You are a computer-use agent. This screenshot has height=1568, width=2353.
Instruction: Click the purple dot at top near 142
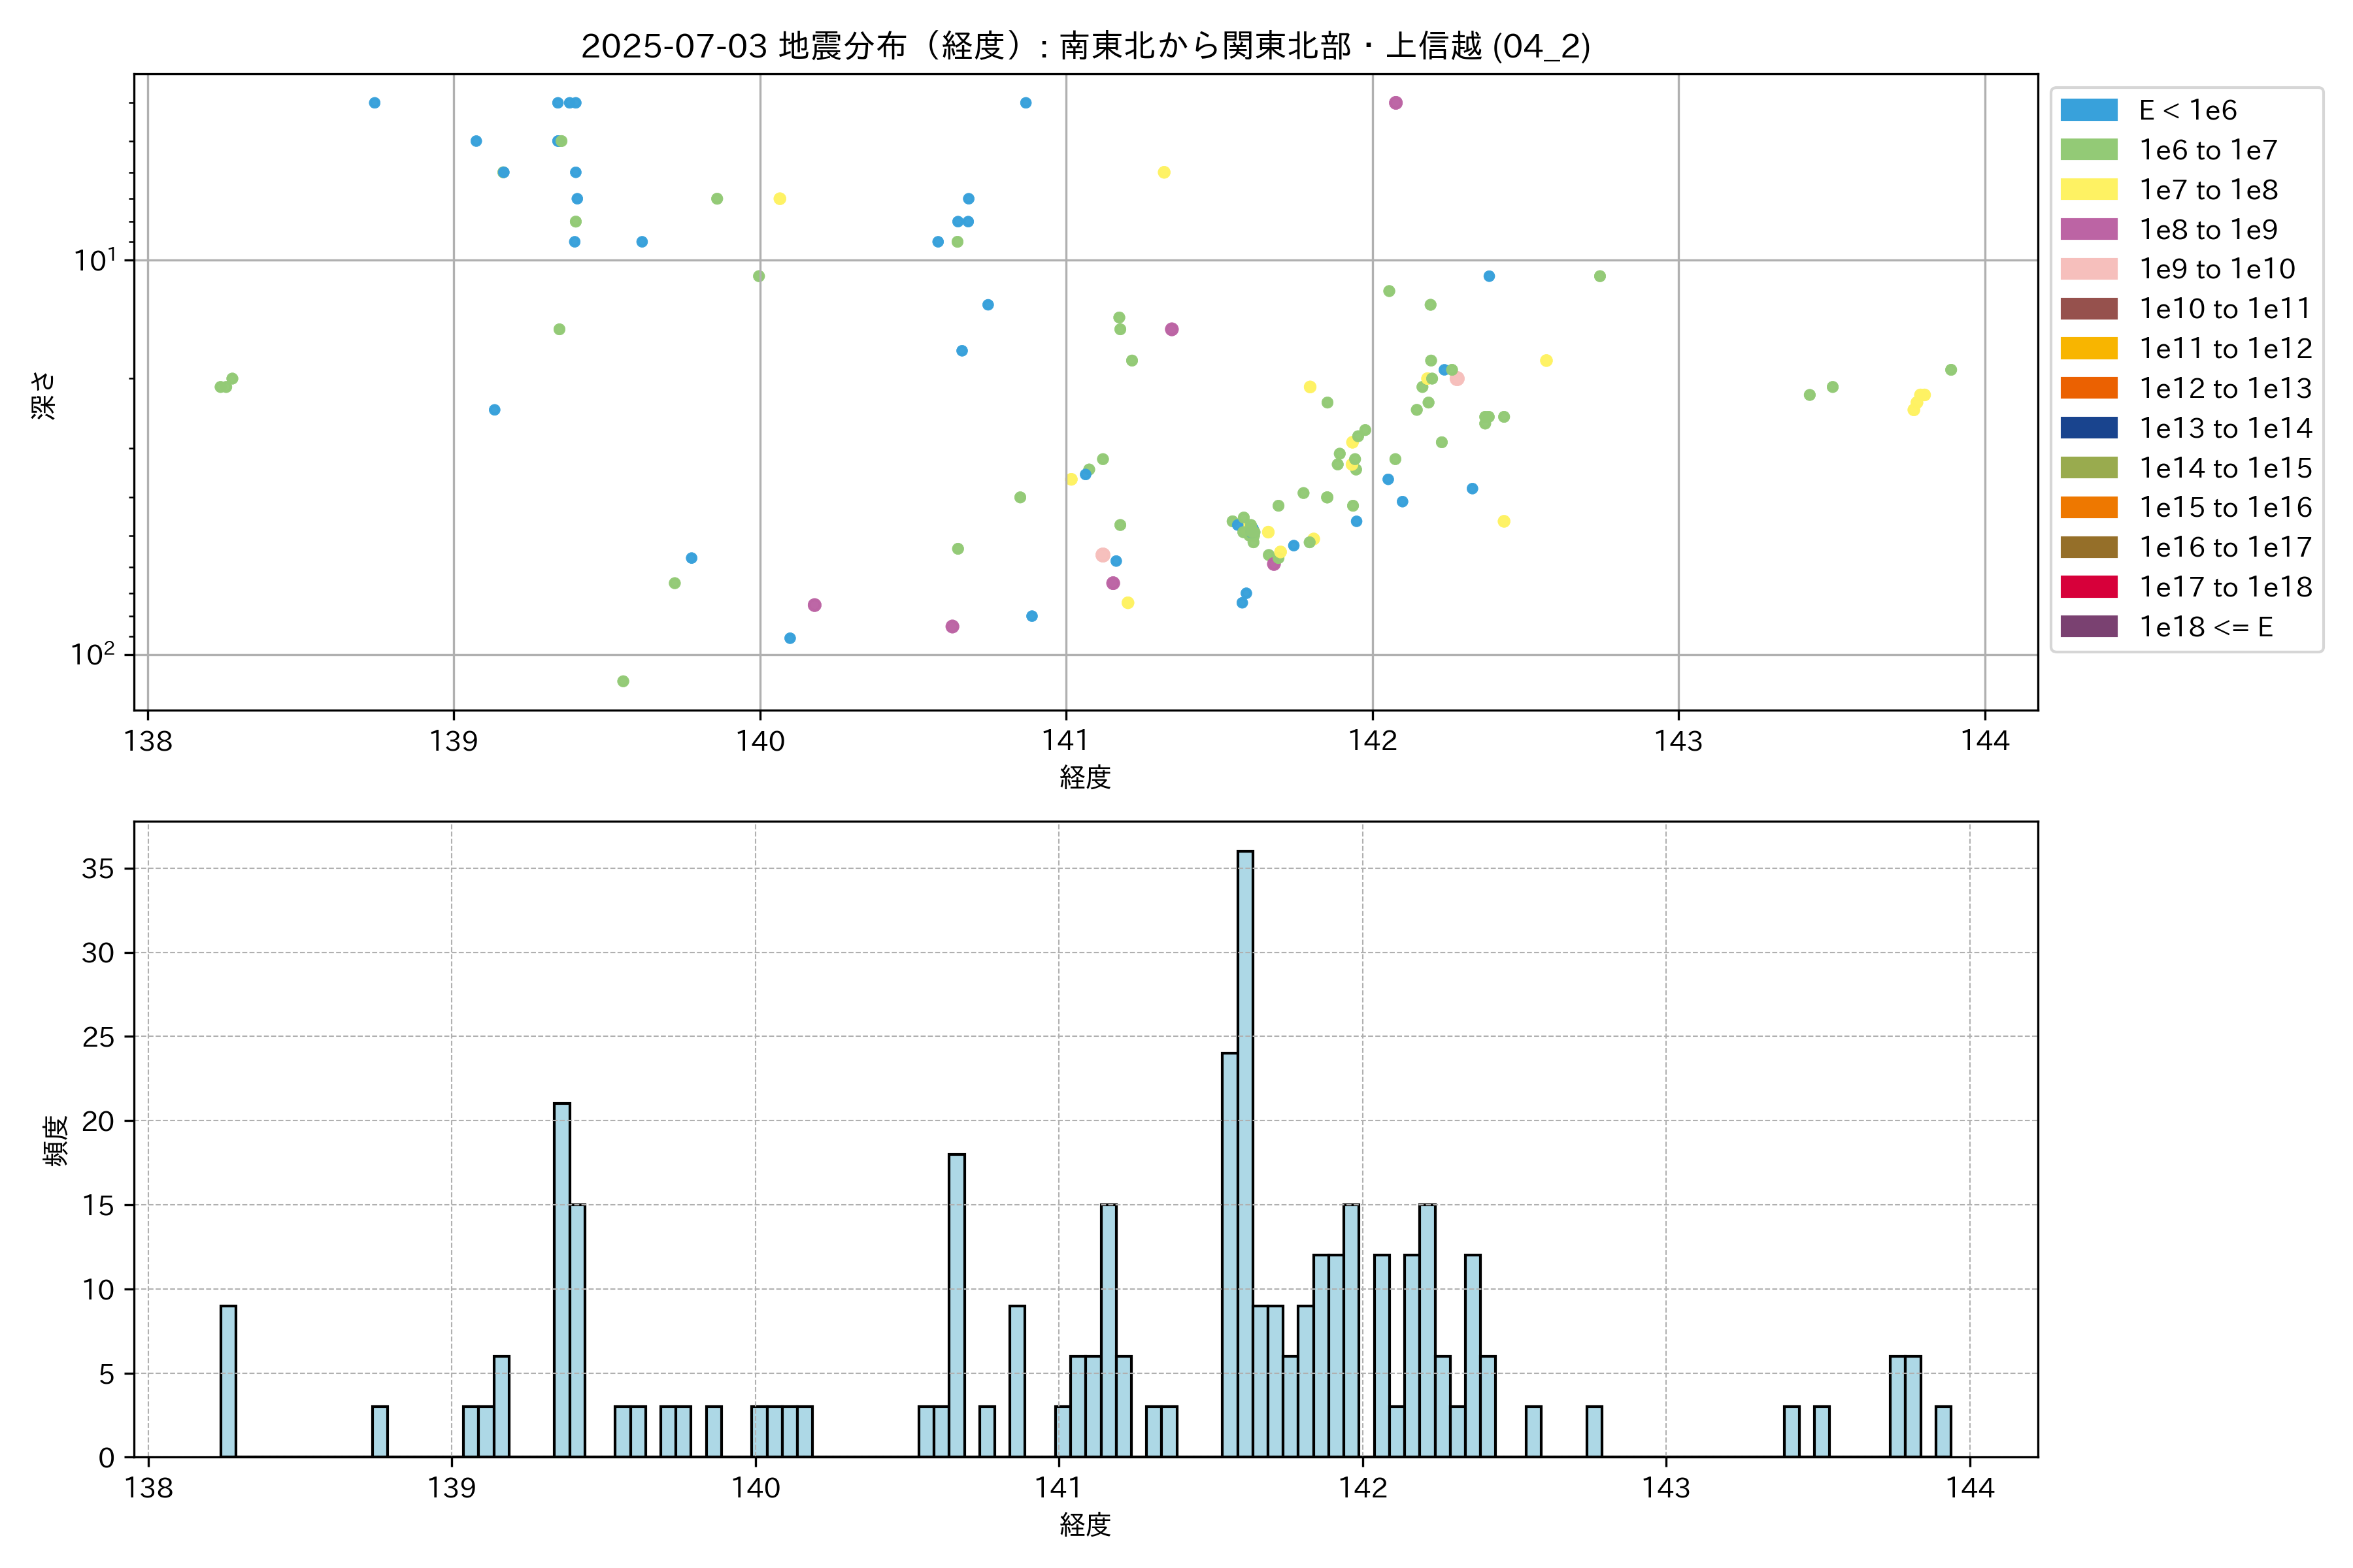coord(1395,103)
